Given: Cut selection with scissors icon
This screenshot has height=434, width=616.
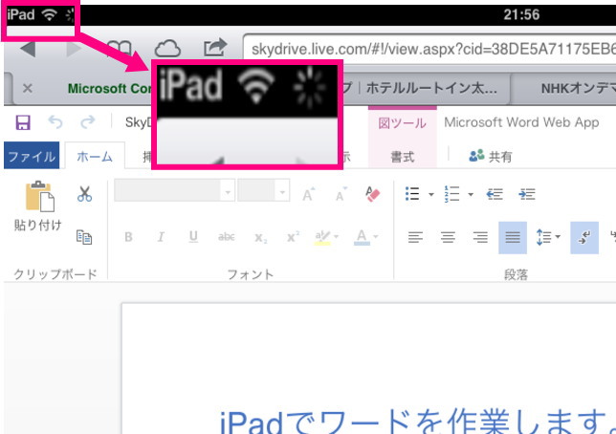Looking at the screenshot, I should tap(84, 194).
